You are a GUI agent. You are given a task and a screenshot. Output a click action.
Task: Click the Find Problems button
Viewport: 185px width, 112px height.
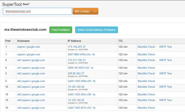point(61,30)
